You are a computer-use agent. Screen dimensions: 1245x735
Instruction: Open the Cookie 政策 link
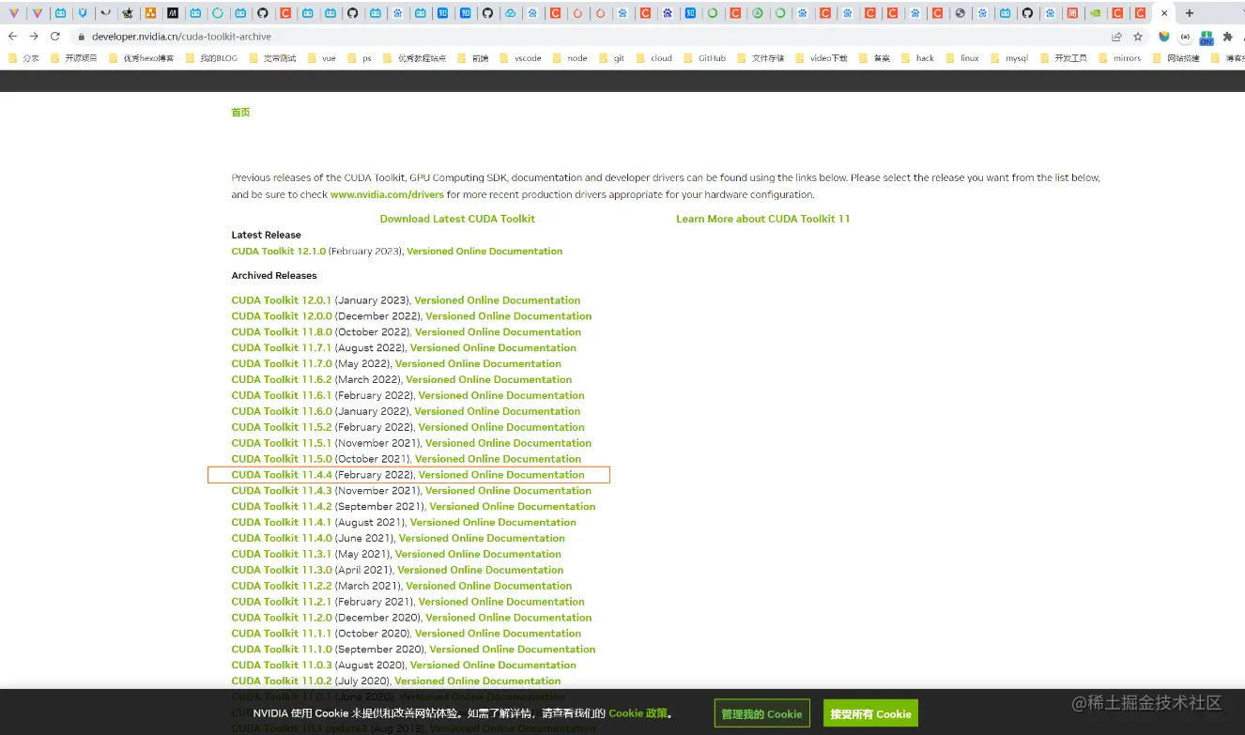point(638,713)
